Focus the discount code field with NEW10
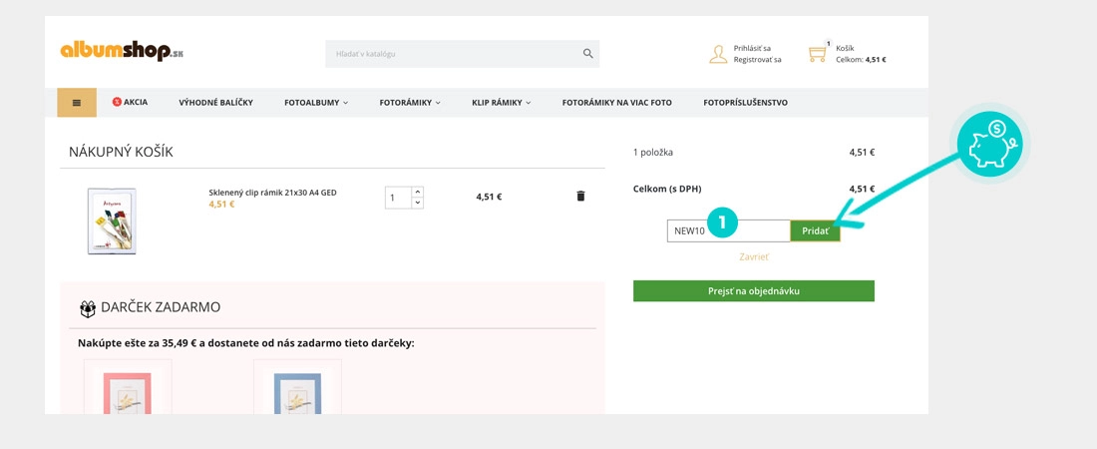 pos(728,231)
